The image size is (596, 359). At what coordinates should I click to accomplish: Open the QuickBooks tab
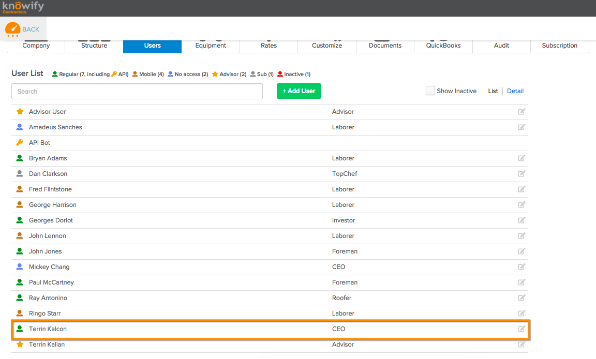[x=443, y=46]
